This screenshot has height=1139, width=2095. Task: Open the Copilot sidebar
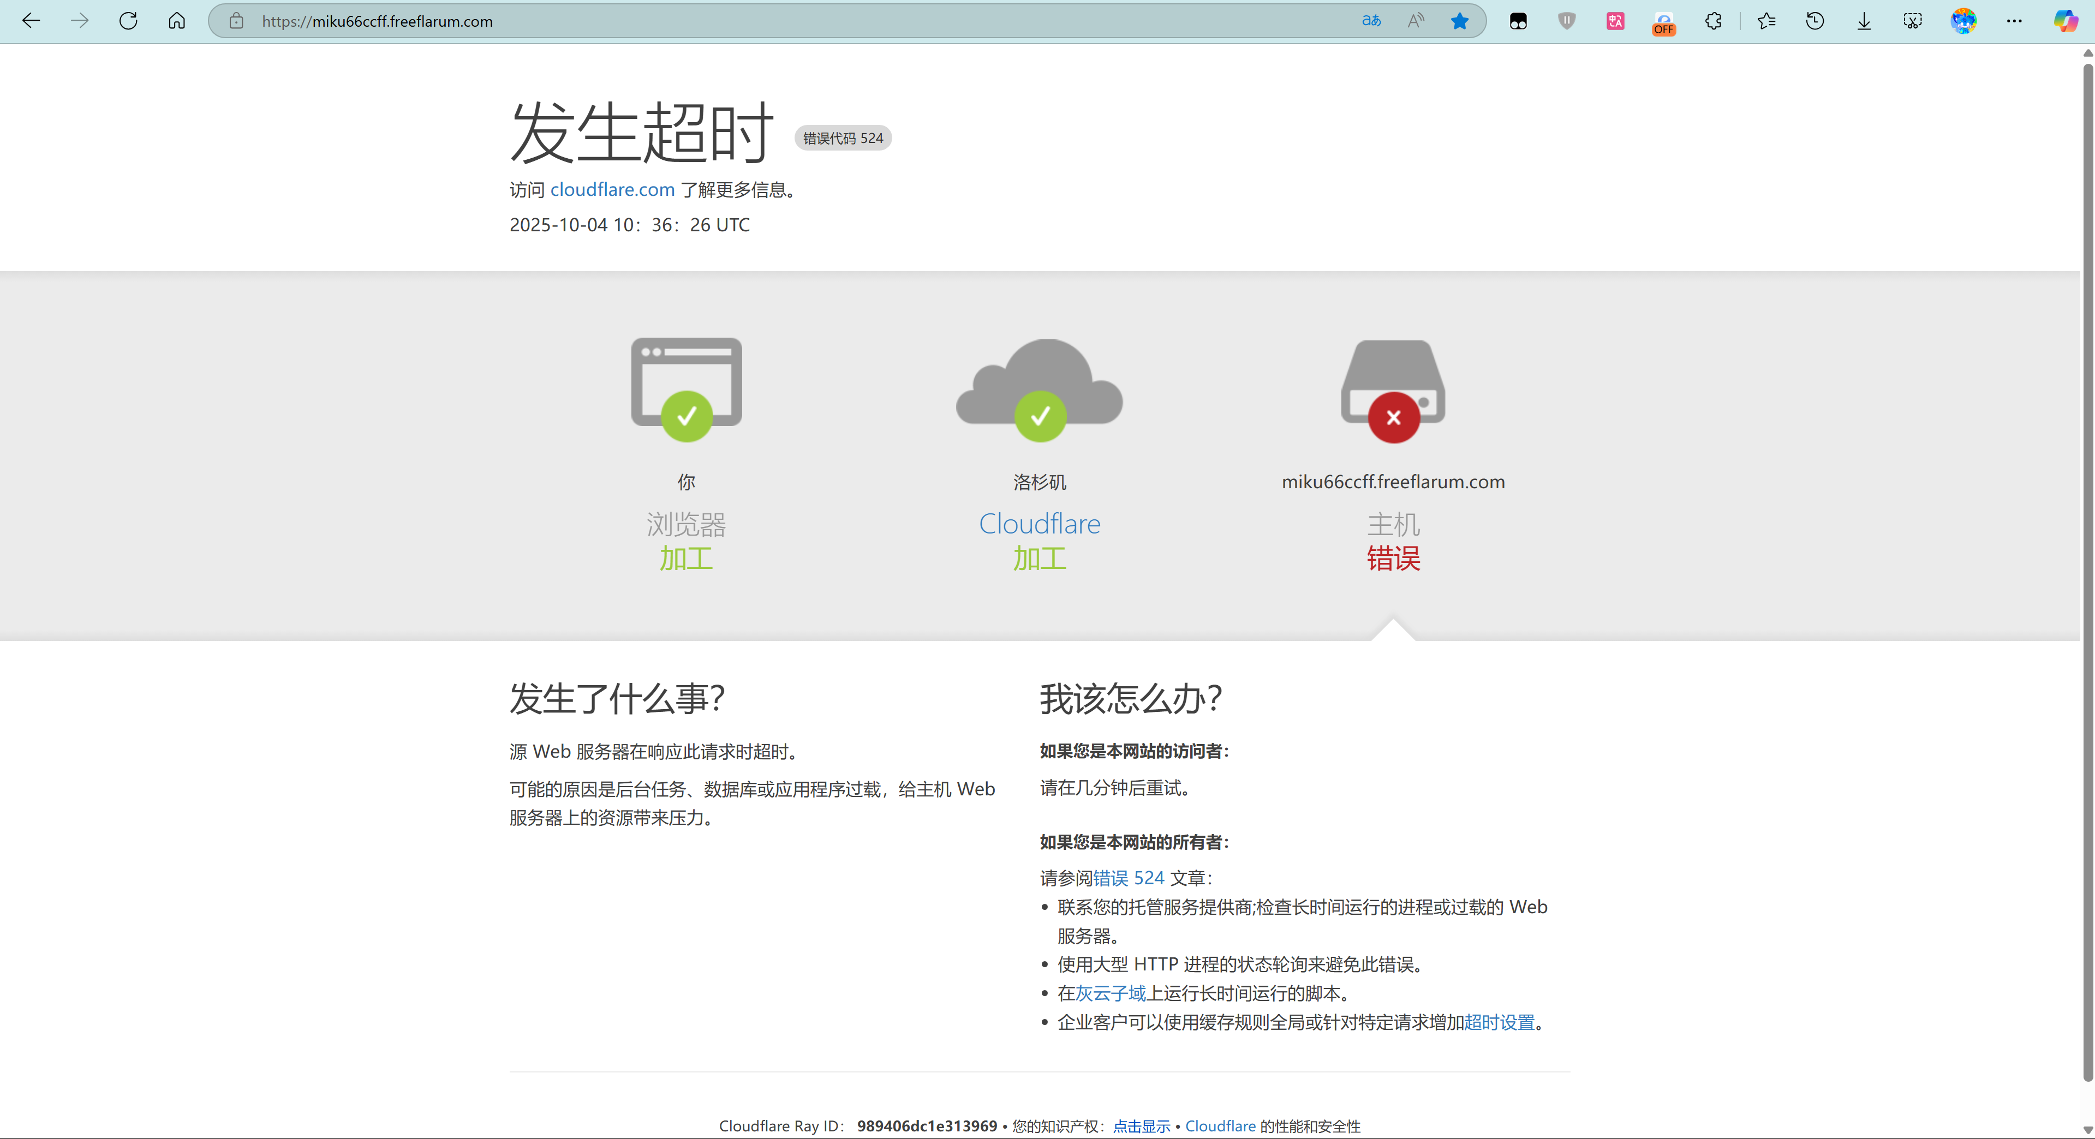click(2066, 21)
